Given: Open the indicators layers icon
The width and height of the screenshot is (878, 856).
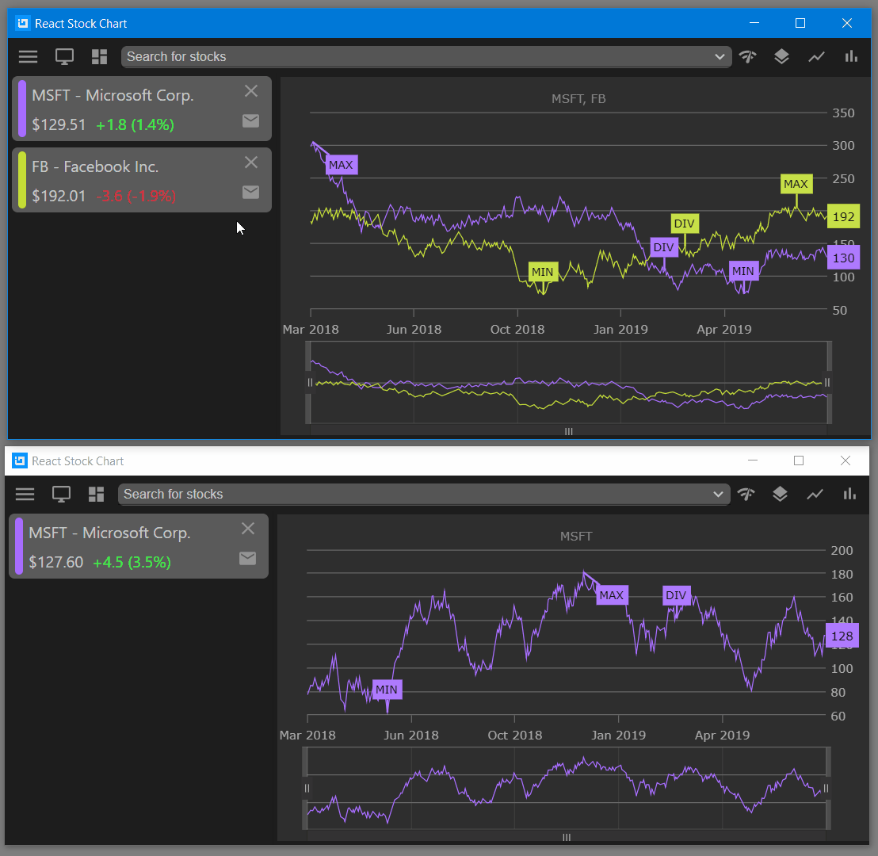Looking at the screenshot, I should click(x=781, y=56).
